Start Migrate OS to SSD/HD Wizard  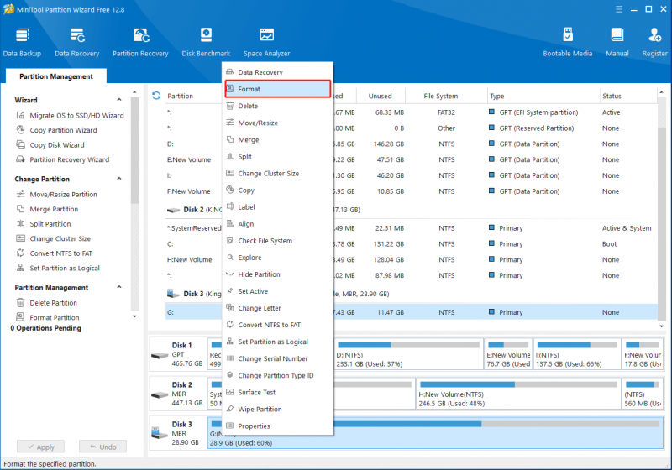tap(71, 116)
